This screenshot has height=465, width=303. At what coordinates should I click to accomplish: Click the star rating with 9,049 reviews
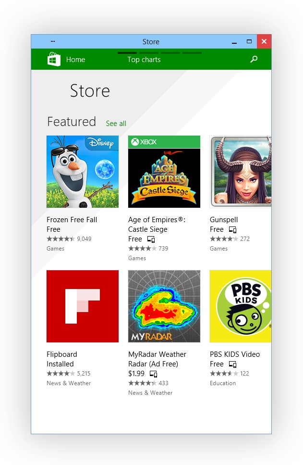(x=61, y=239)
